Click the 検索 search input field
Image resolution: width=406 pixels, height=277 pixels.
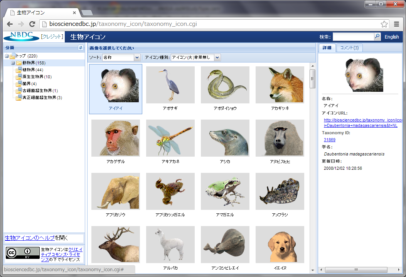[353, 37]
